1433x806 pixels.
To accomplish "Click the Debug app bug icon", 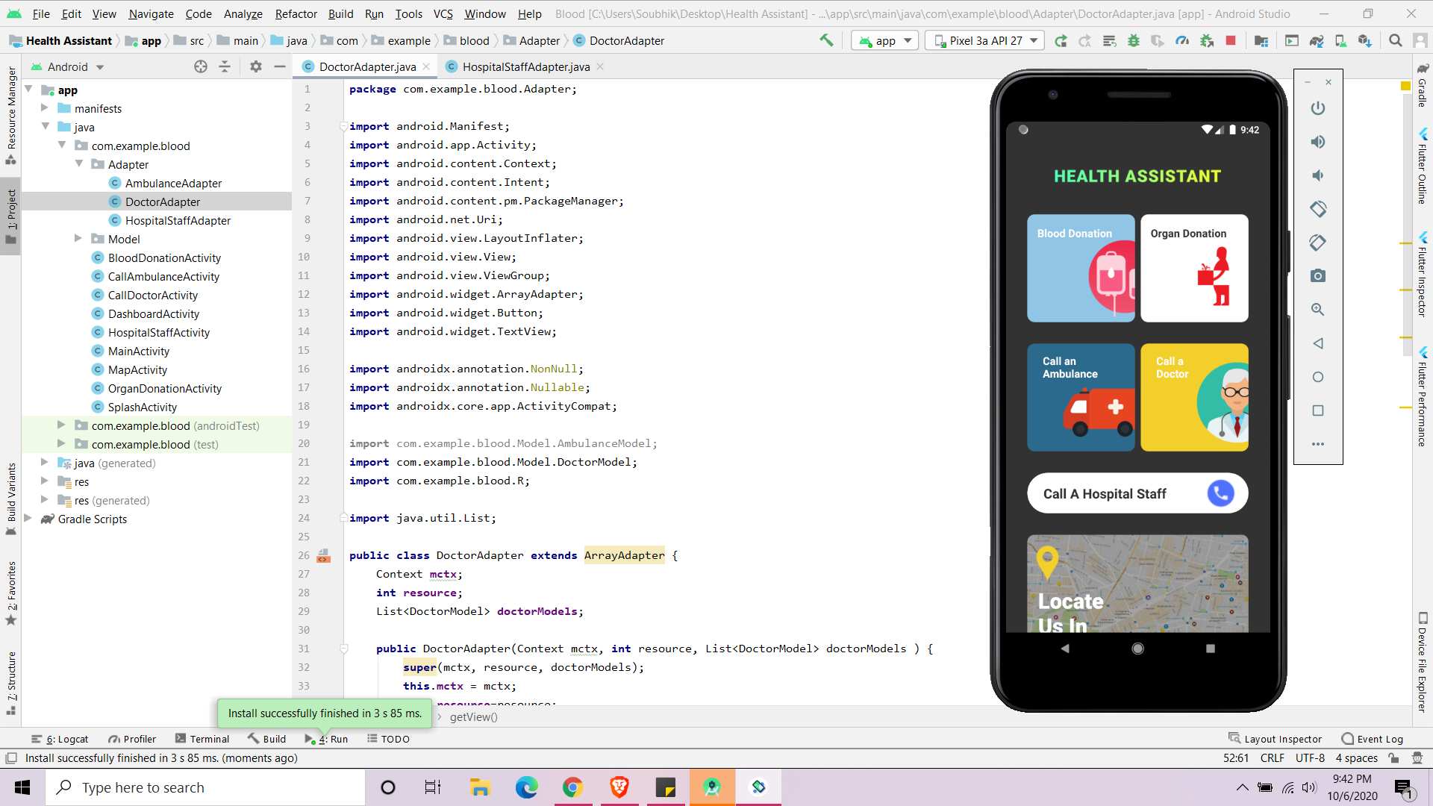I will click(1134, 41).
